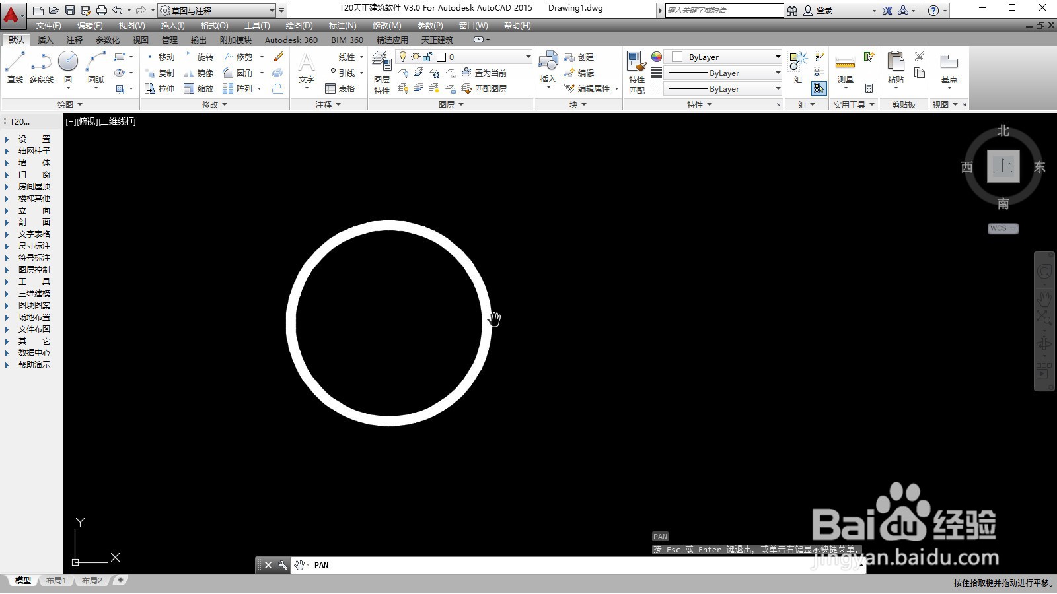The image size is (1057, 594).
Task: Click the Mirror (镜像) tool
Action: (x=199, y=73)
